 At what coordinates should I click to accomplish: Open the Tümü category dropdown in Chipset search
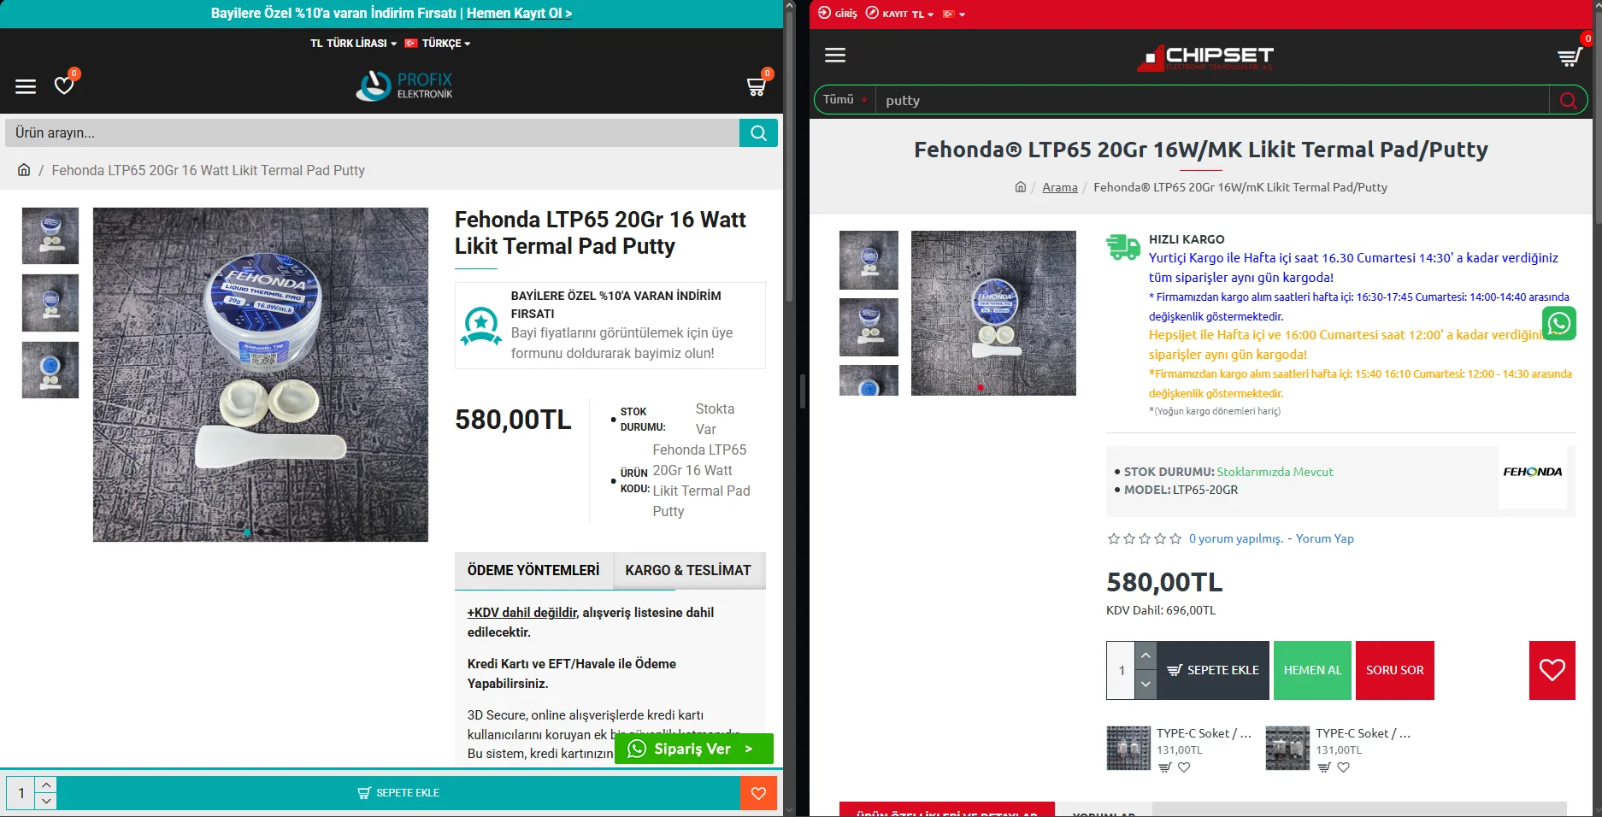pyautogui.click(x=845, y=100)
